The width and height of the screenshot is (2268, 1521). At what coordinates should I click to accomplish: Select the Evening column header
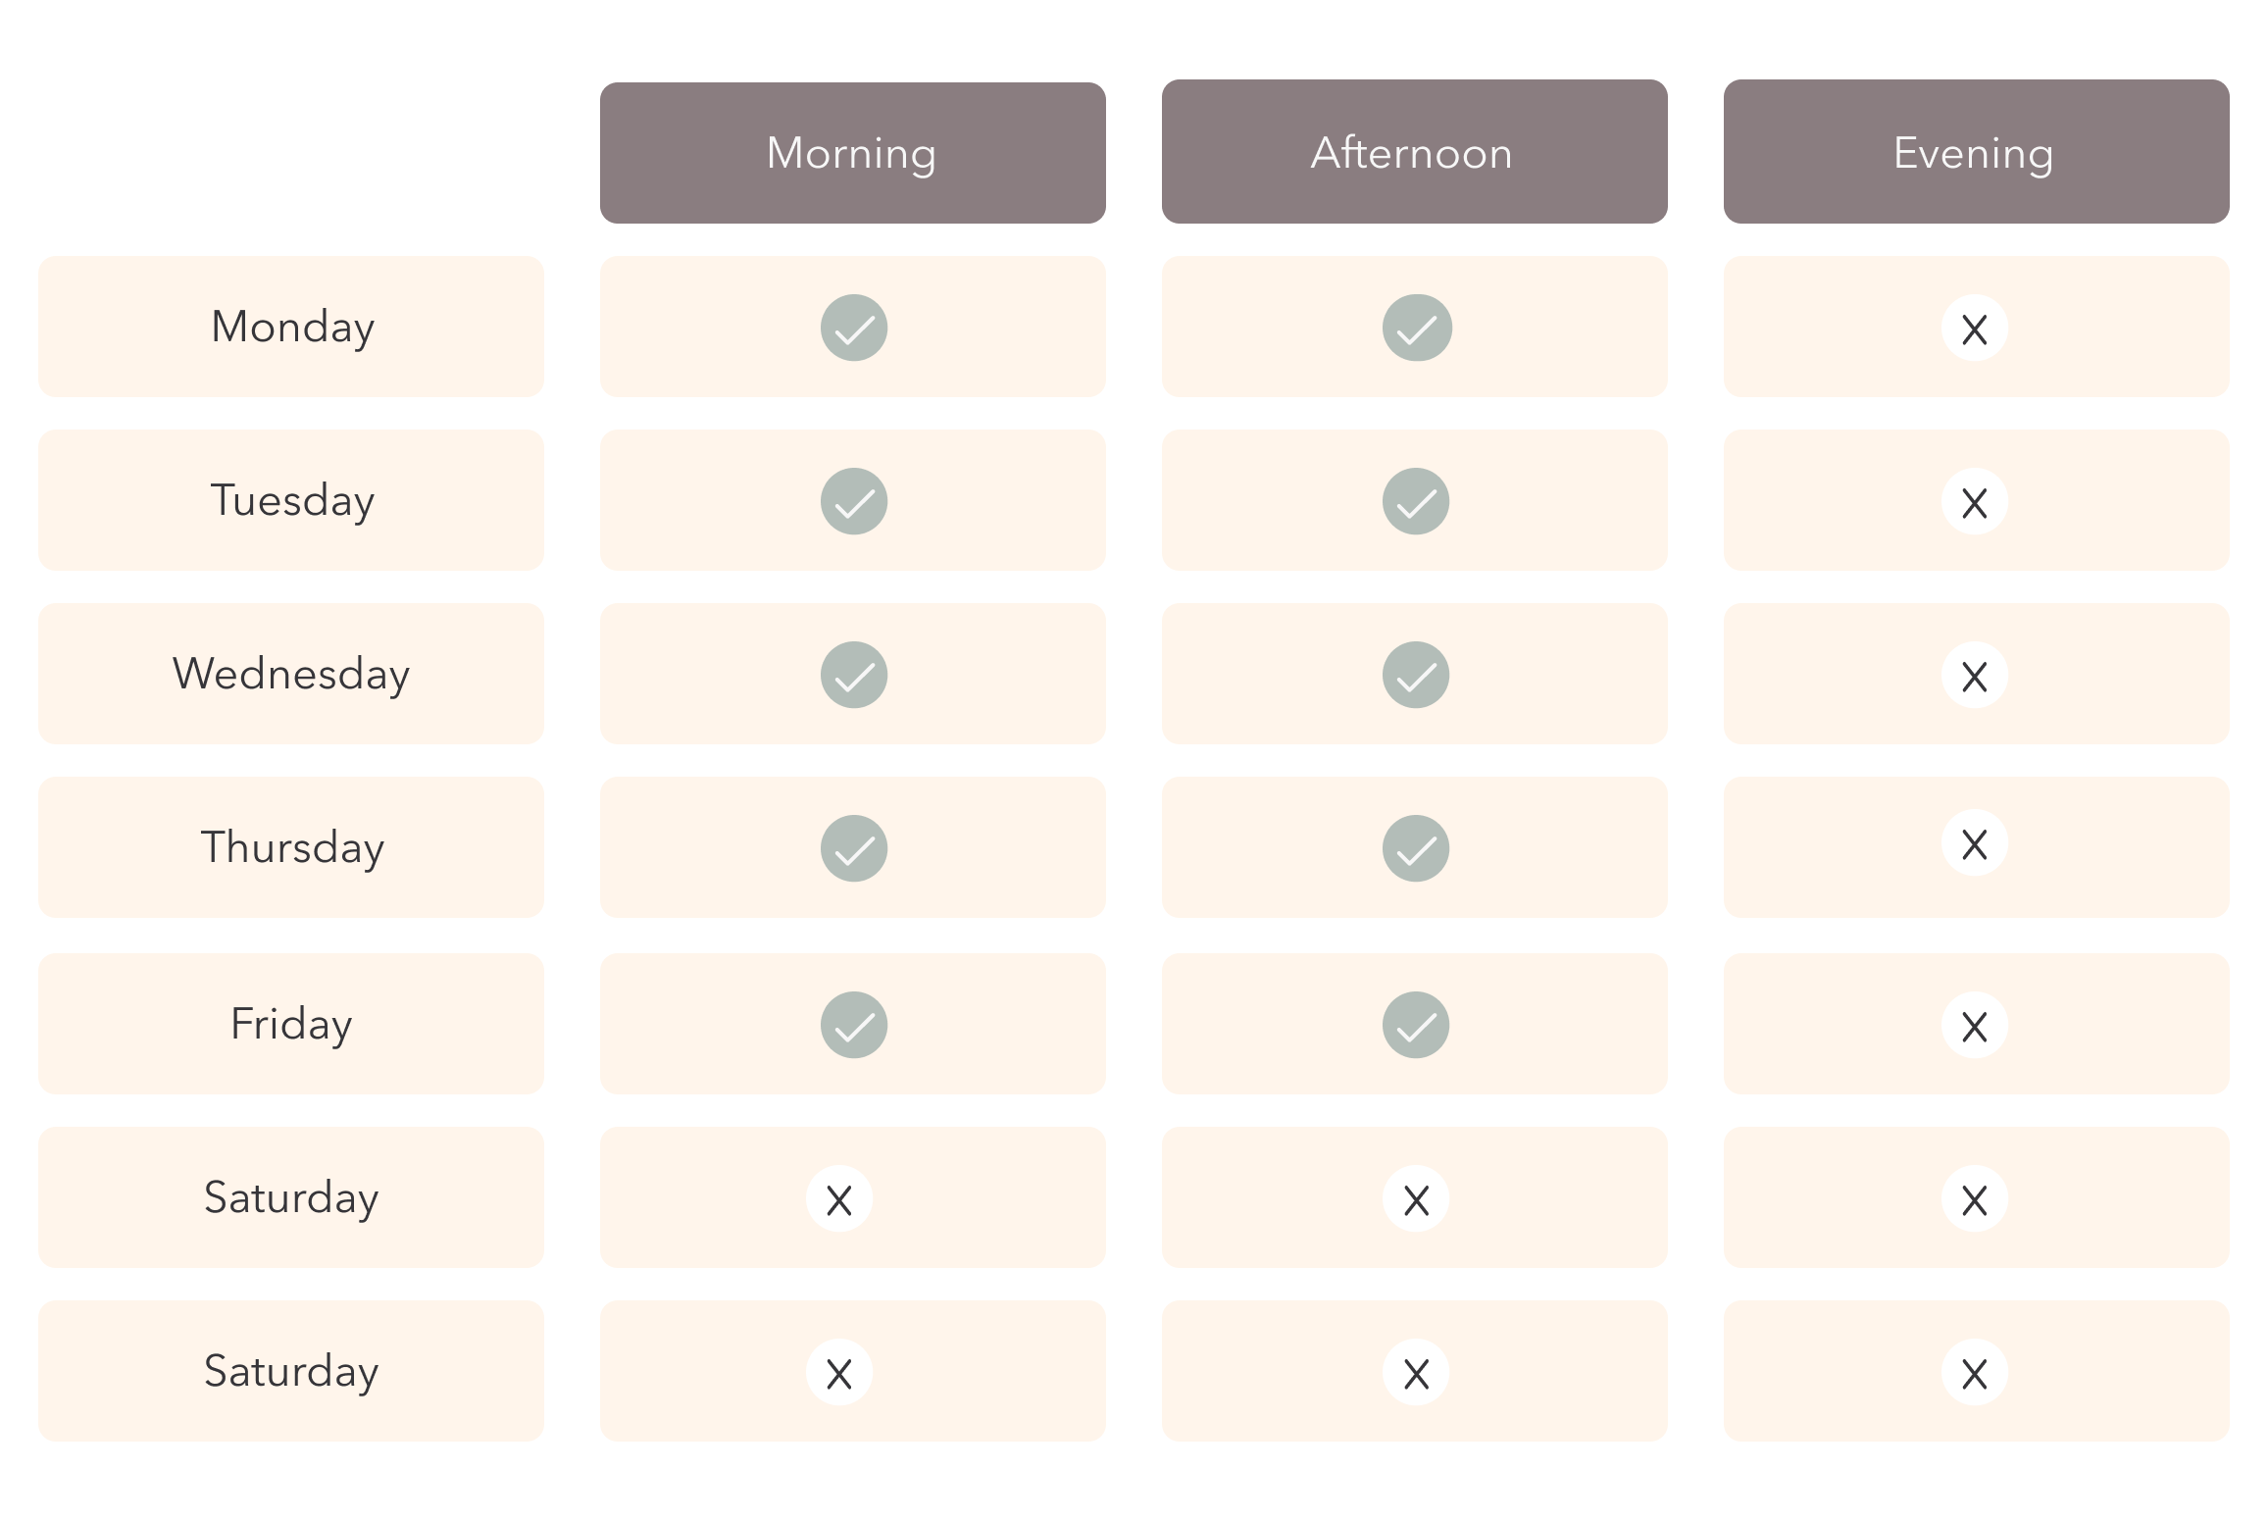1977,151
